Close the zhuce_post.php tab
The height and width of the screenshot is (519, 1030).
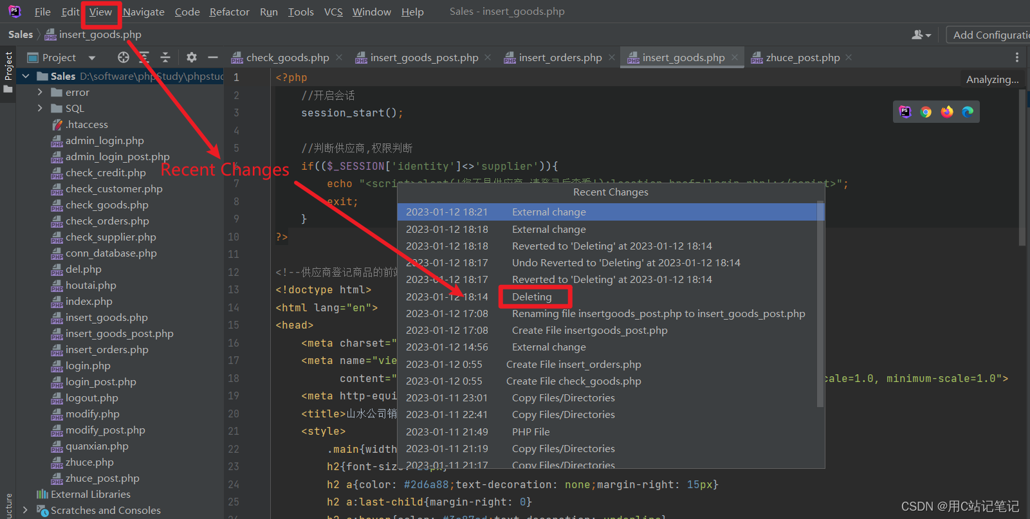(849, 57)
